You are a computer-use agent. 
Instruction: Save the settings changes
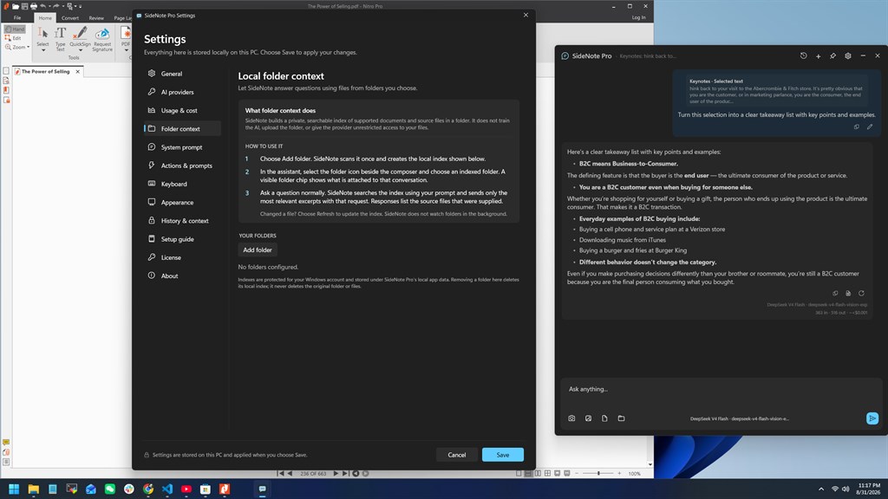pos(502,454)
